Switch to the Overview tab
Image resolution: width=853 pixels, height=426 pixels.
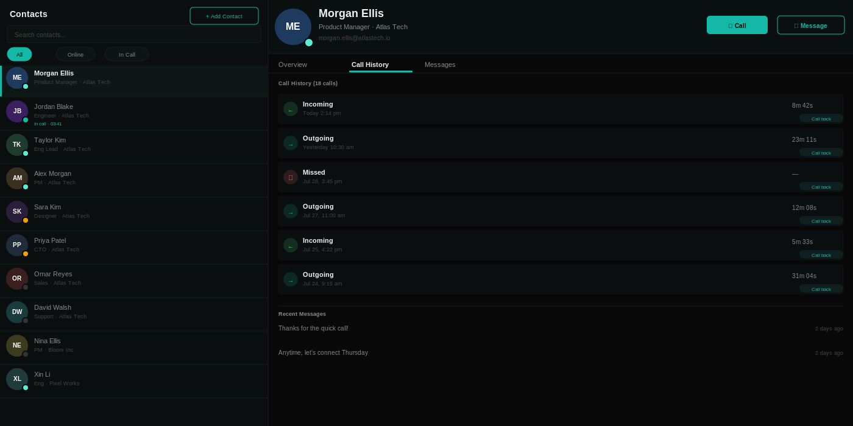click(x=293, y=65)
